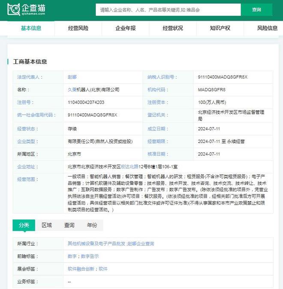Image resolution: width=283 pixels, height=289 pixels.
Task: Switch to the 区域 tab
Action: coord(47,225)
